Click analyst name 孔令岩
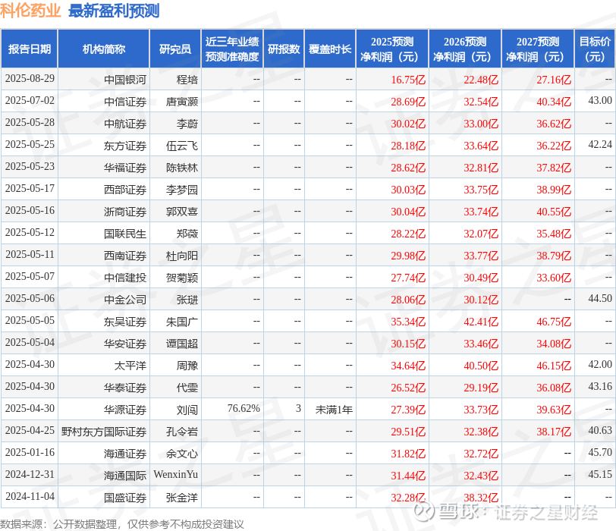Viewport: 616px width, 531px height. pos(182,432)
